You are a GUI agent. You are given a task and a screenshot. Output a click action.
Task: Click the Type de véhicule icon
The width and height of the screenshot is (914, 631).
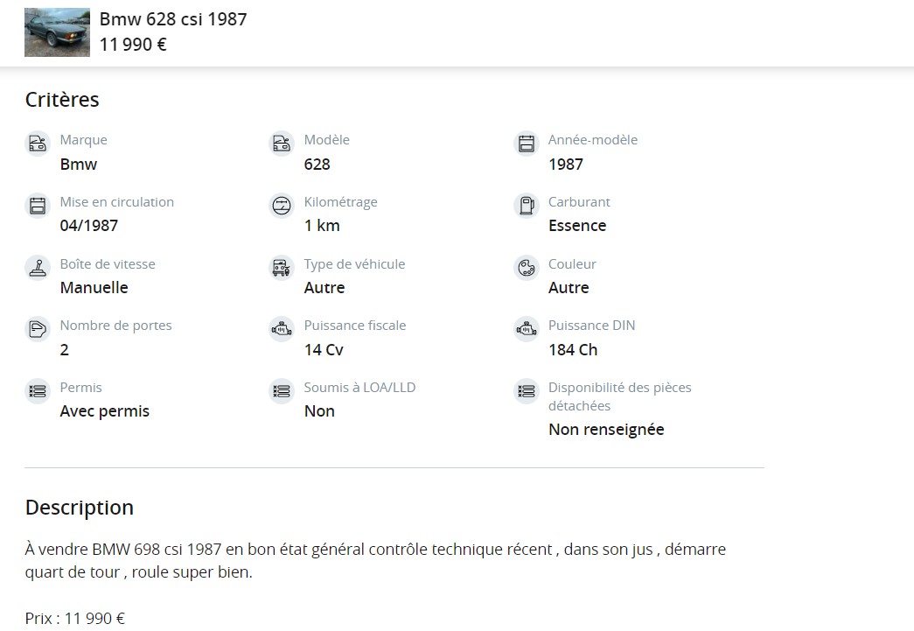282,268
